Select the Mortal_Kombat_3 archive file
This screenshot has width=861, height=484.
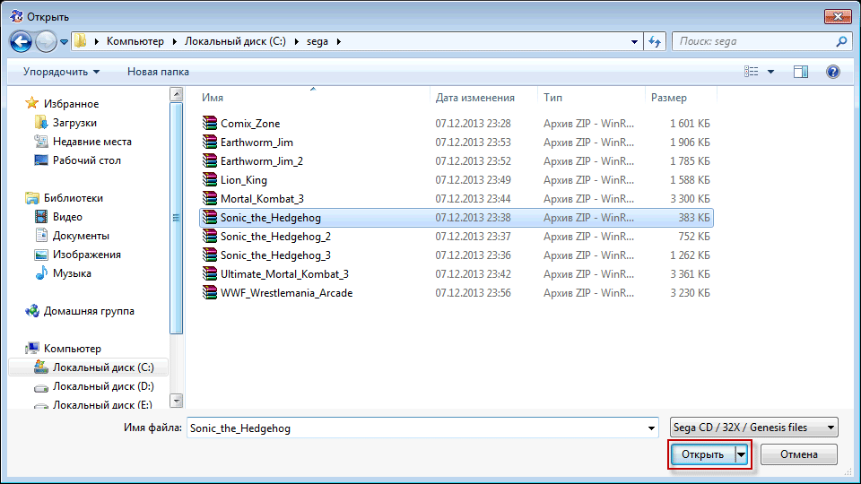point(261,199)
